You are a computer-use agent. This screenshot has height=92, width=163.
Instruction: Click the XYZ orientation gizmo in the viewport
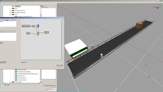tap(157, 6)
